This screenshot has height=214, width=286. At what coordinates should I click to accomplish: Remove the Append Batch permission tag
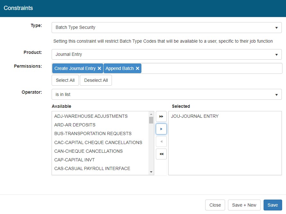138,68
